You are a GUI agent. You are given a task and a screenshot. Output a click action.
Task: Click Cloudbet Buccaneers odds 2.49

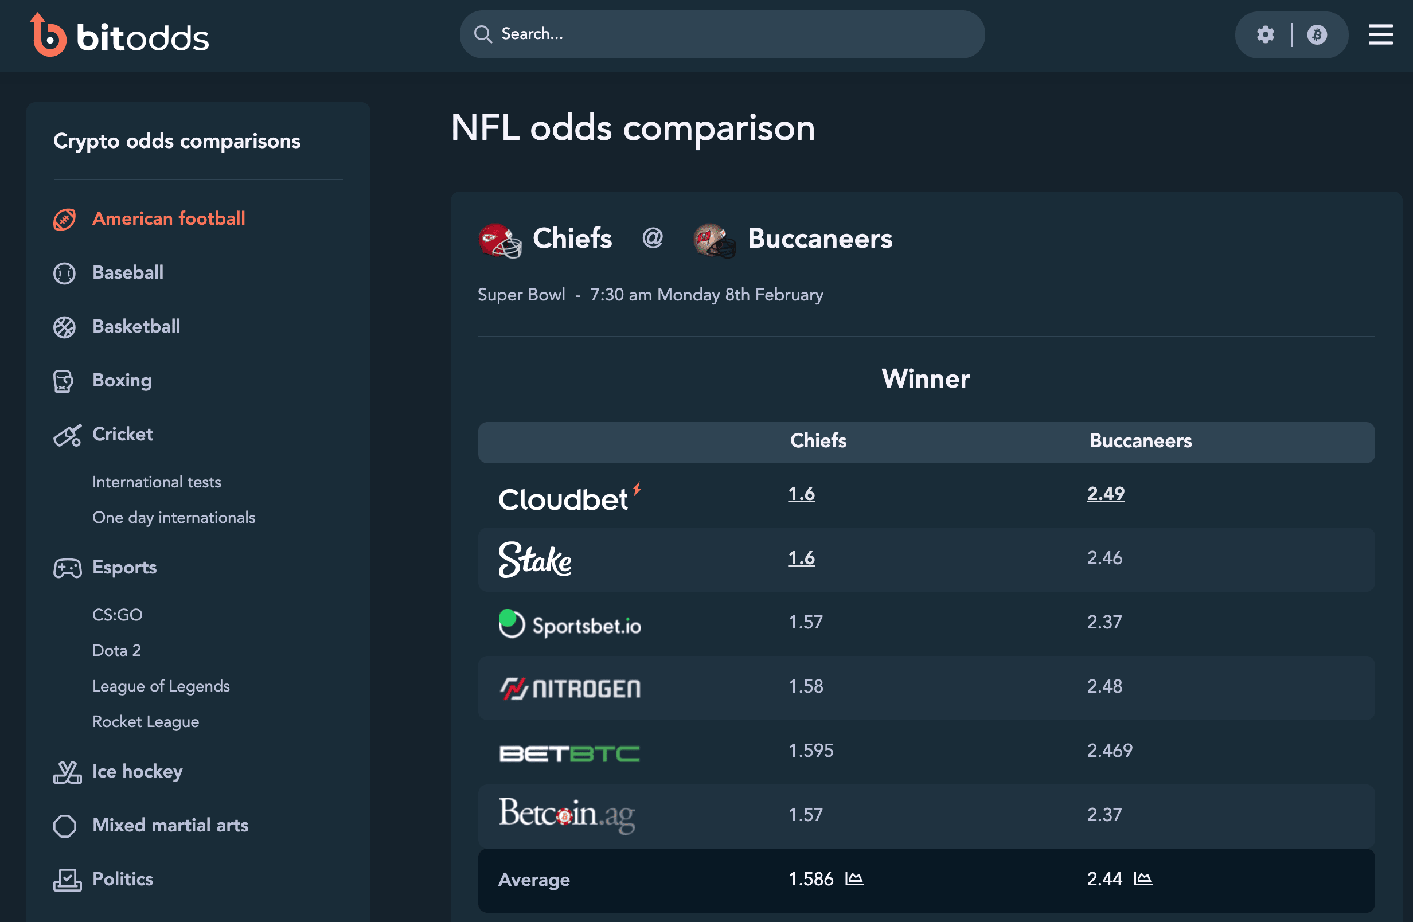pos(1105,494)
